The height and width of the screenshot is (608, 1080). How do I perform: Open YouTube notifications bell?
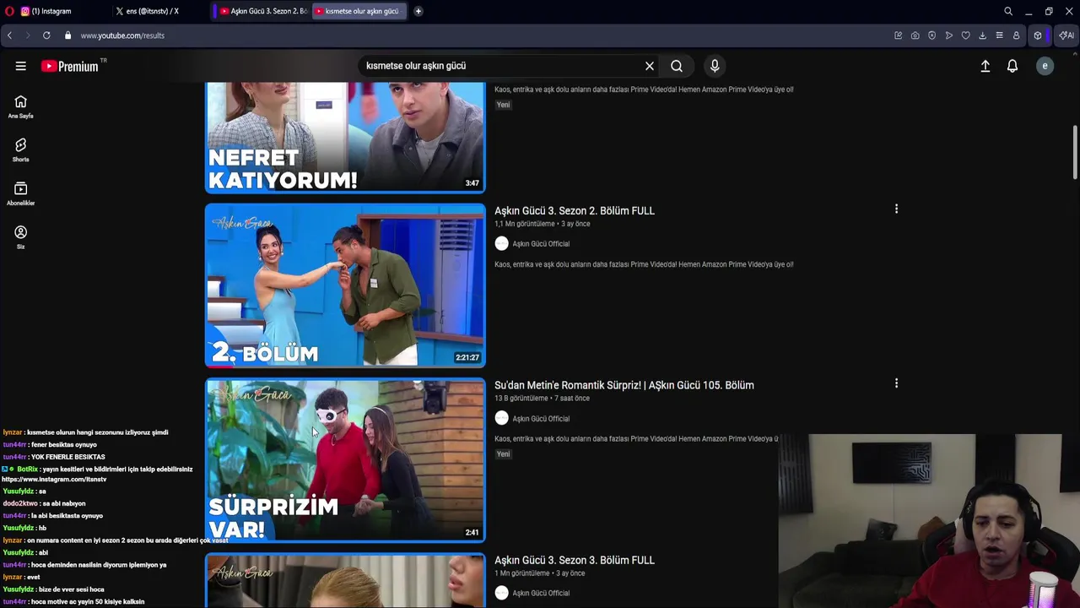(1012, 66)
